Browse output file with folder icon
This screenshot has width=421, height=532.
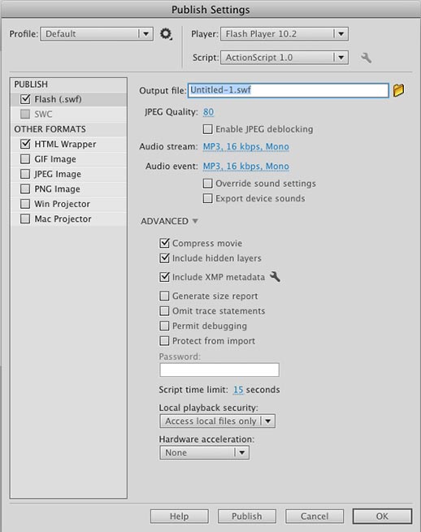point(398,90)
